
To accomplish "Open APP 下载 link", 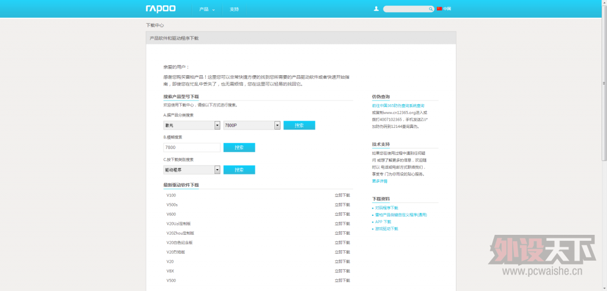I will 384,222.
